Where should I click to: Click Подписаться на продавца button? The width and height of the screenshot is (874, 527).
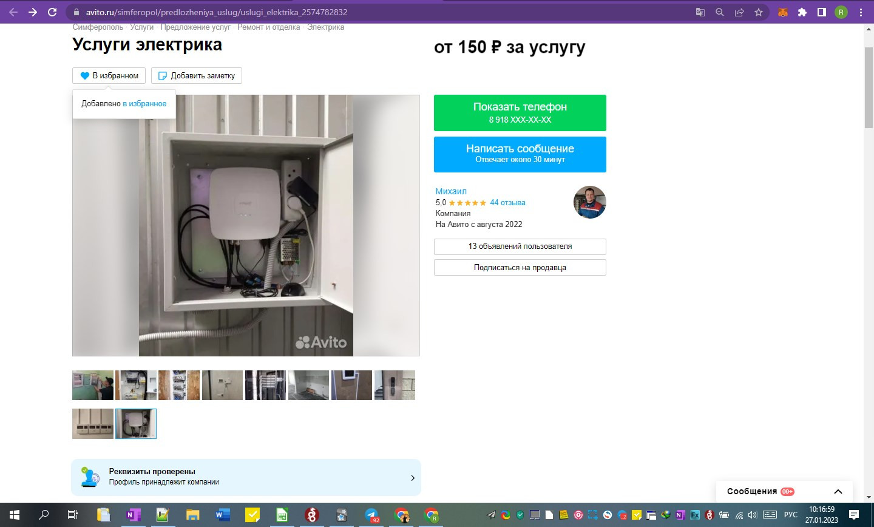[520, 268]
